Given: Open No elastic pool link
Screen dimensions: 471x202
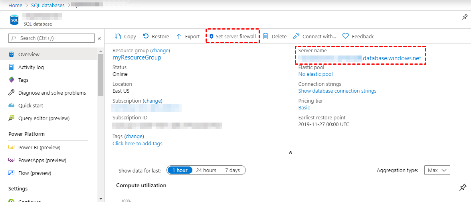Looking at the screenshot, I should pyautogui.click(x=315, y=74).
